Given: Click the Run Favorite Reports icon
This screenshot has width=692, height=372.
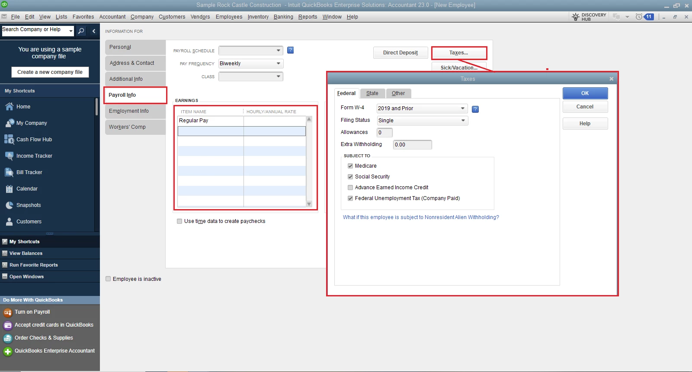Looking at the screenshot, I should pyautogui.click(x=5, y=265).
